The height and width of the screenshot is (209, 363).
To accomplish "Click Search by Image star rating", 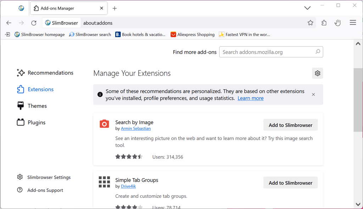I will (x=129, y=157).
